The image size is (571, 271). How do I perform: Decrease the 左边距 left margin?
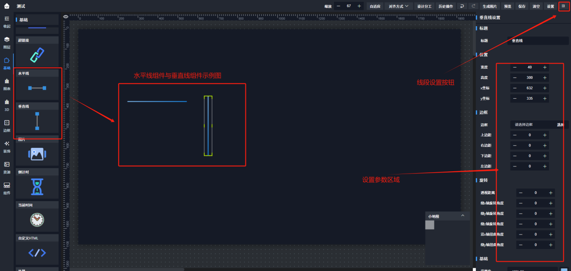[x=515, y=166]
